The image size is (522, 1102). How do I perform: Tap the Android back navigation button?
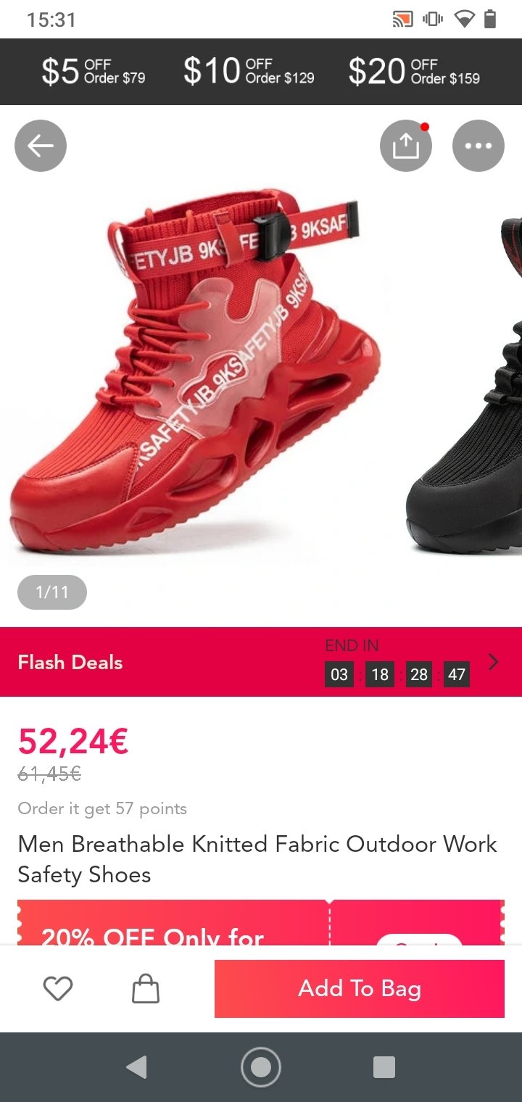[136, 1067]
